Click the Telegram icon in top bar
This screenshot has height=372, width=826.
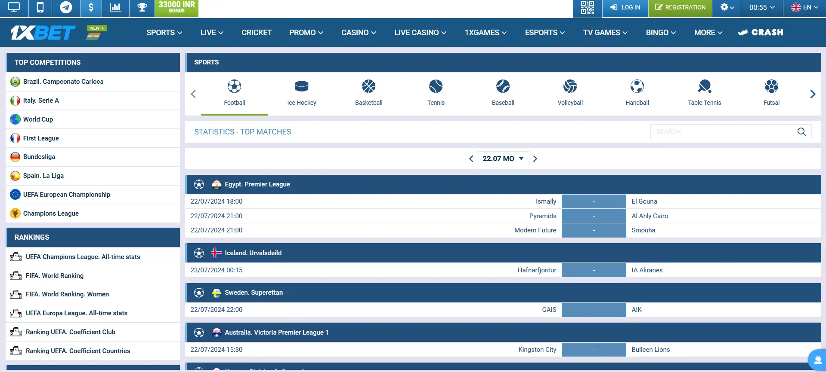pyautogui.click(x=66, y=8)
